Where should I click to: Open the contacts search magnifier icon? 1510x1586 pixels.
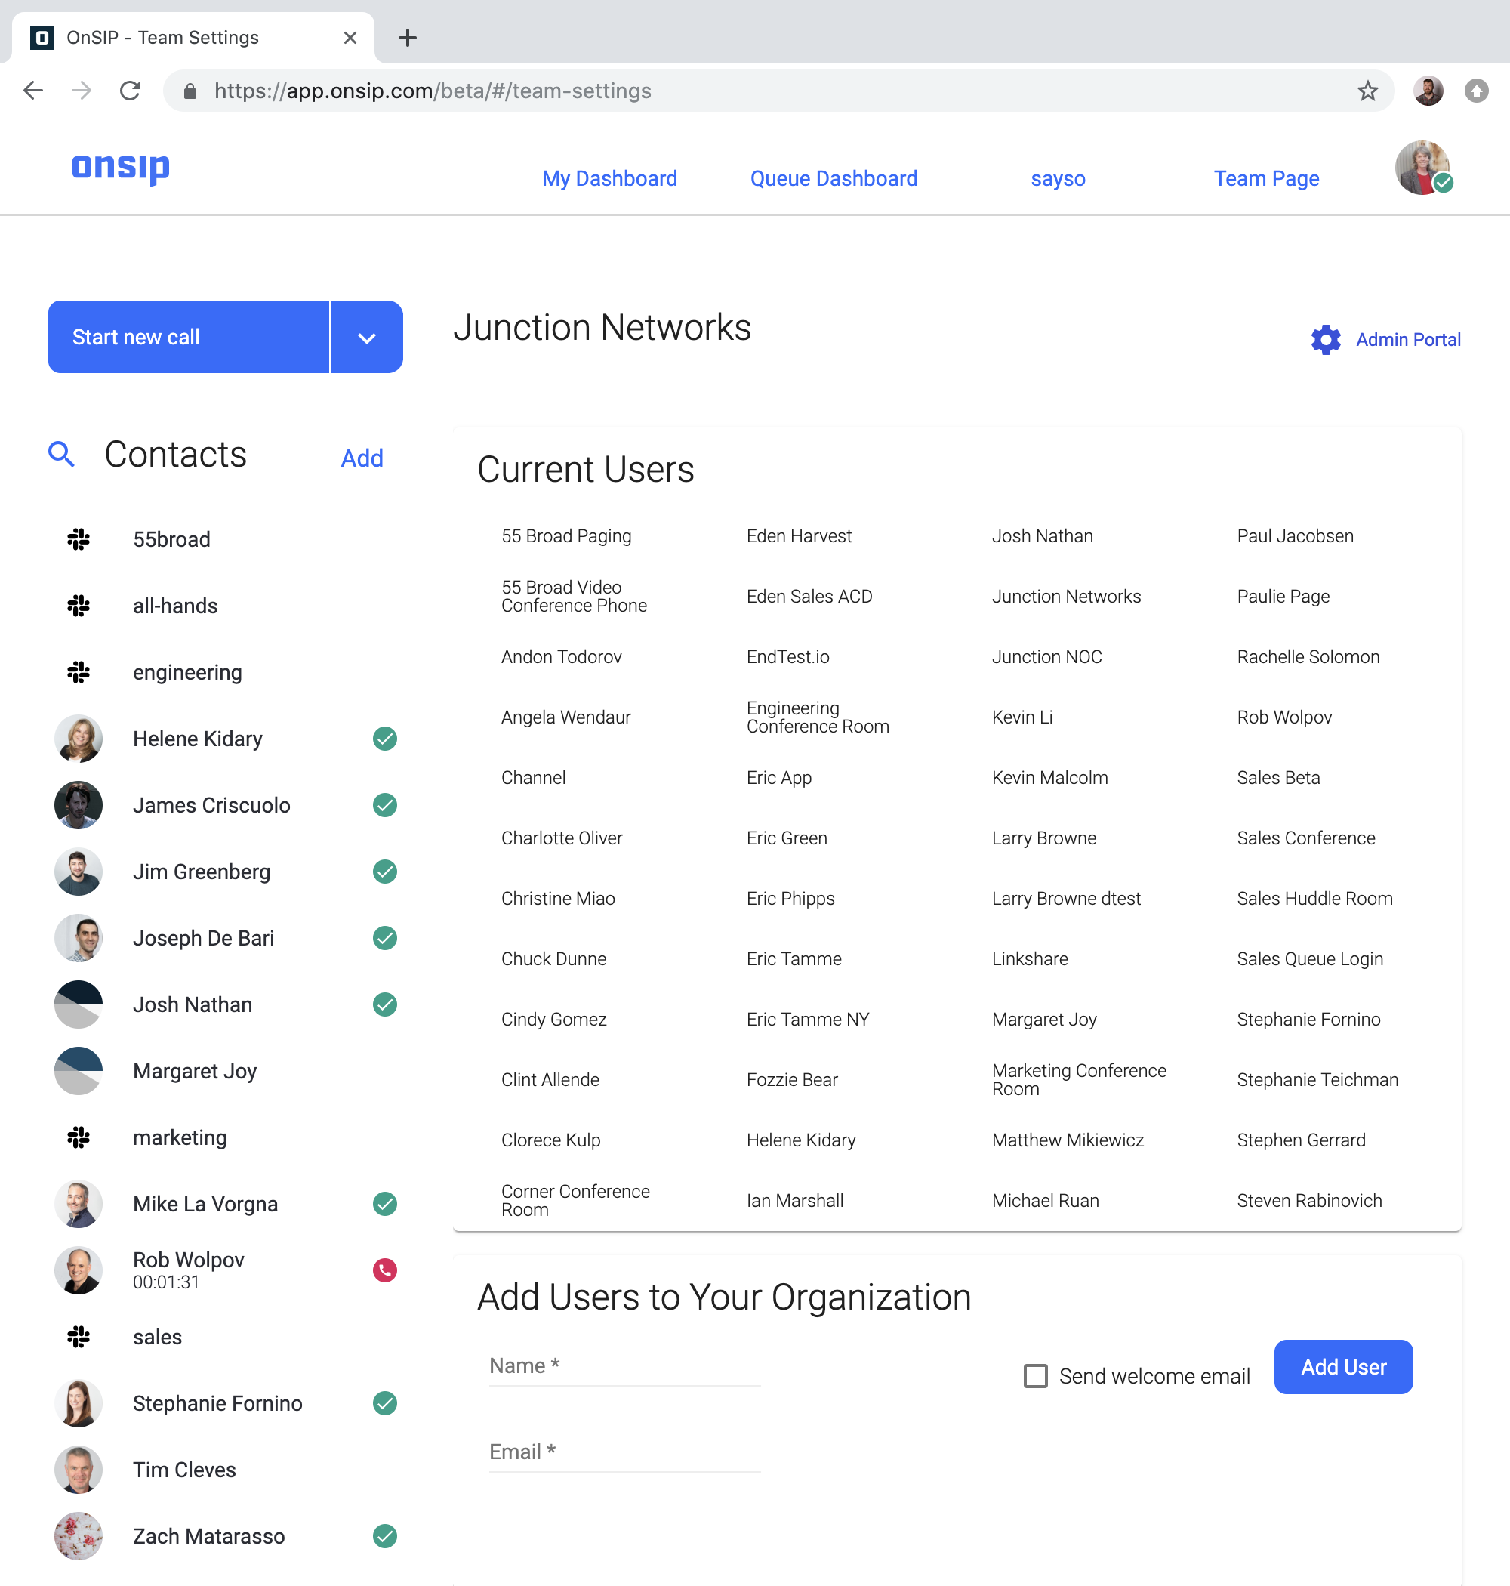click(61, 454)
